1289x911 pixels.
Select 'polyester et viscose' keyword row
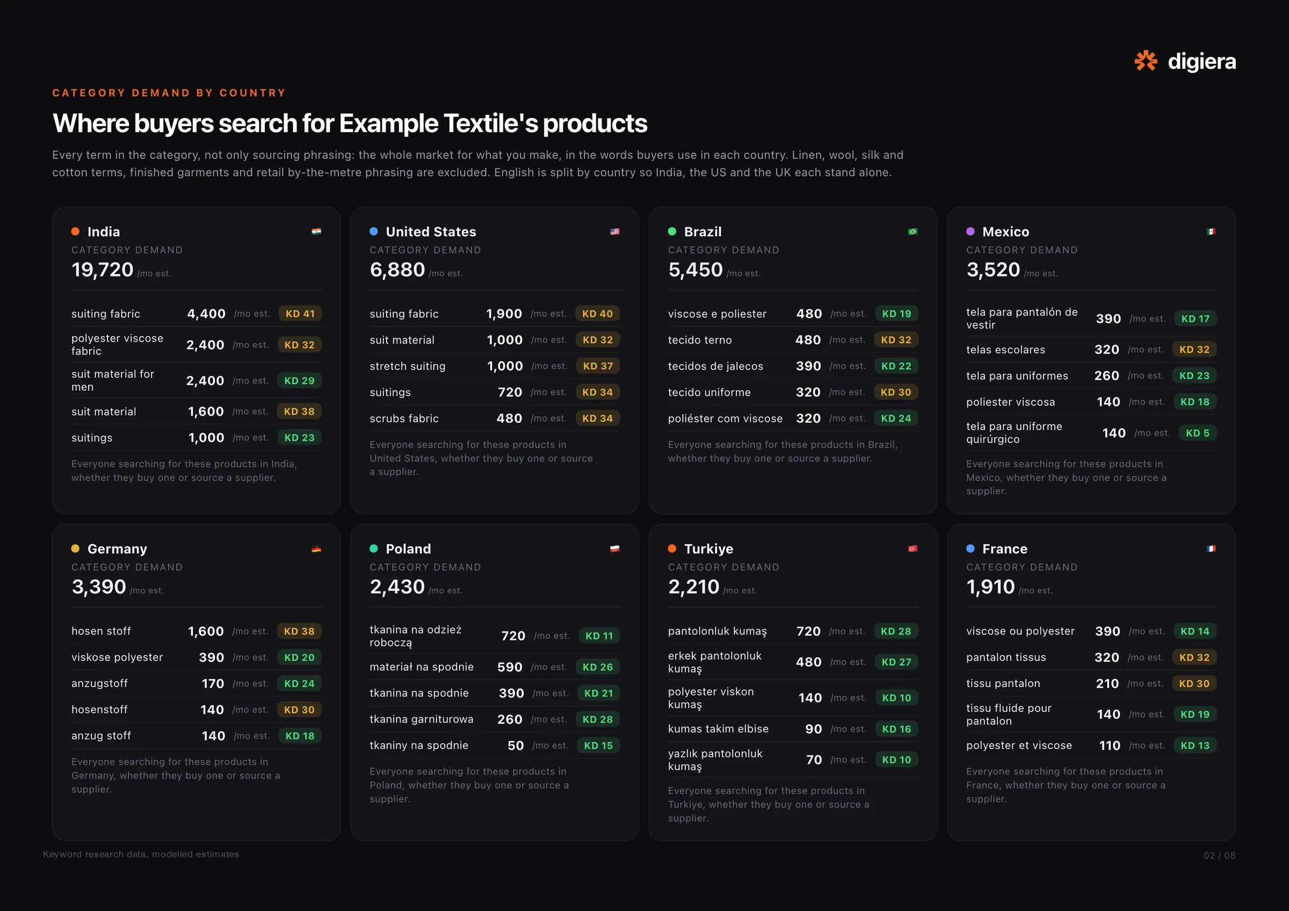pyautogui.click(x=1091, y=746)
